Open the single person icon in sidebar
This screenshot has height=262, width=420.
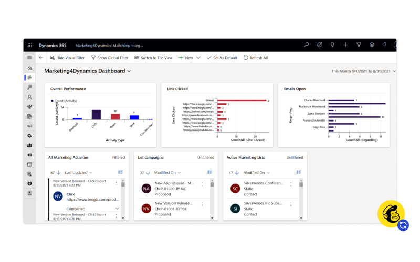point(29,97)
